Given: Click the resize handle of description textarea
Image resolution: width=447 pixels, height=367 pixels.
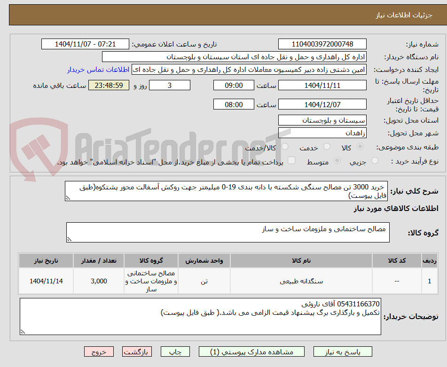Looking at the screenshot, I should [x=68, y=198].
